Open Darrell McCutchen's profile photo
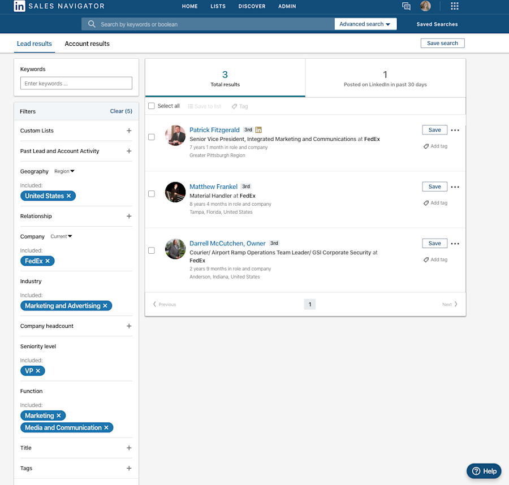The width and height of the screenshot is (509, 485). pyautogui.click(x=175, y=249)
